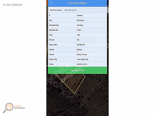
Task: Click the Favorilere ekle button
Action: tap(77, 70)
